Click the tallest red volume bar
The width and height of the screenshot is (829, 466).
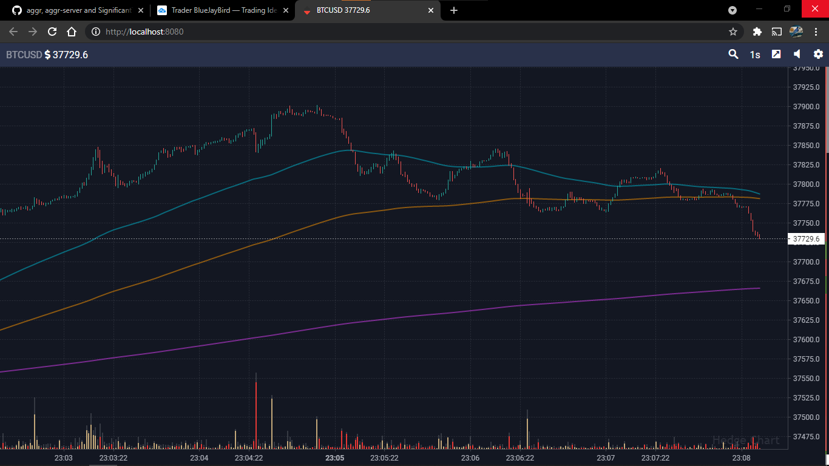pyautogui.click(x=256, y=416)
